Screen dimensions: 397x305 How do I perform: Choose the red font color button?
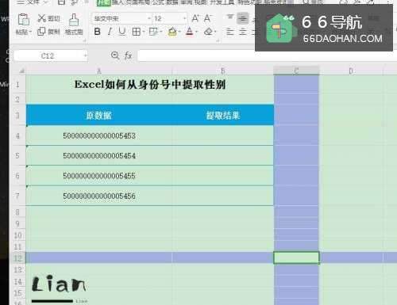(x=190, y=32)
